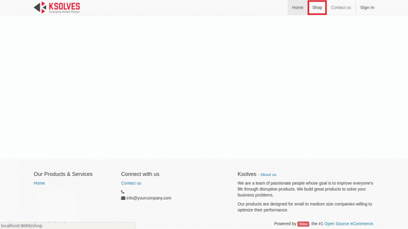
Task: Follow the Home link in footer
Action: point(39,183)
